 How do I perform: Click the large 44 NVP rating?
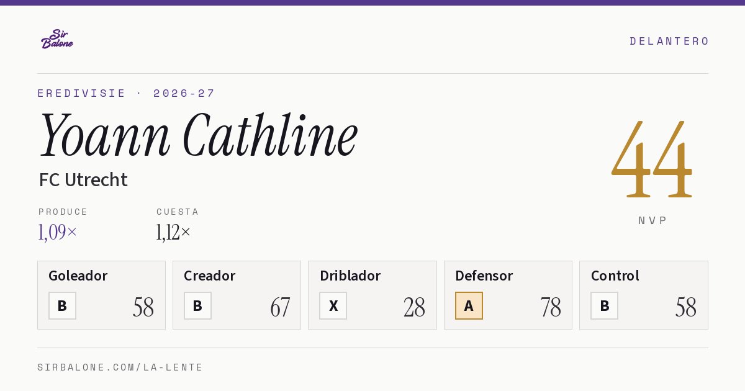(x=652, y=160)
